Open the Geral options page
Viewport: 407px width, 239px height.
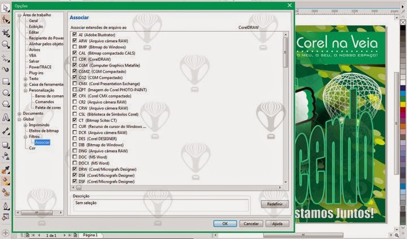pyautogui.click(x=33, y=21)
